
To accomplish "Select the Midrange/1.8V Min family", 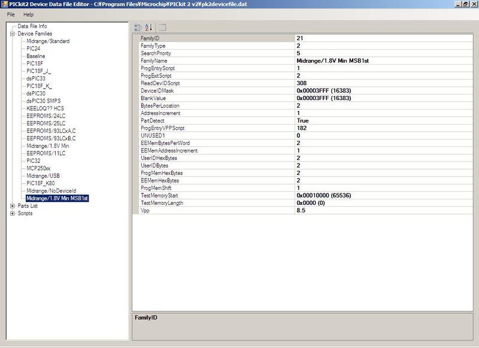I will pos(48,146).
